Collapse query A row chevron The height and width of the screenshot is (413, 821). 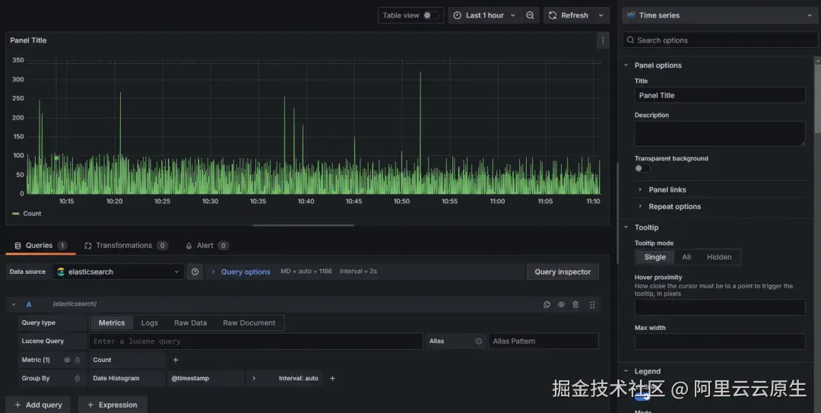[14, 304]
